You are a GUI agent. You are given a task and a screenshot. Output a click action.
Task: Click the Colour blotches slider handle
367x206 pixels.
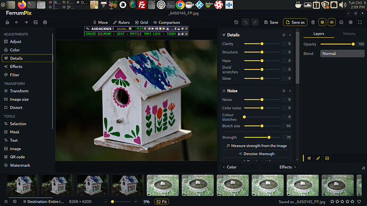[244, 117]
